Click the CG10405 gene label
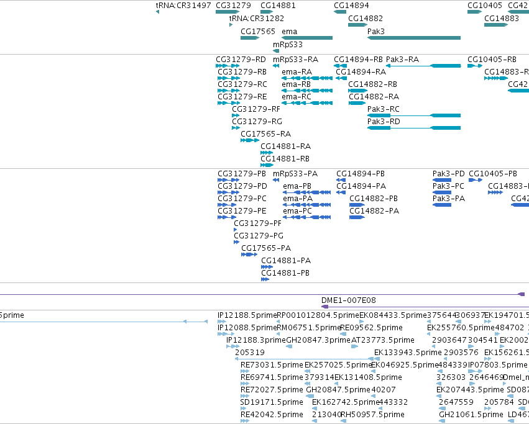529x424 pixels. point(485,6)
